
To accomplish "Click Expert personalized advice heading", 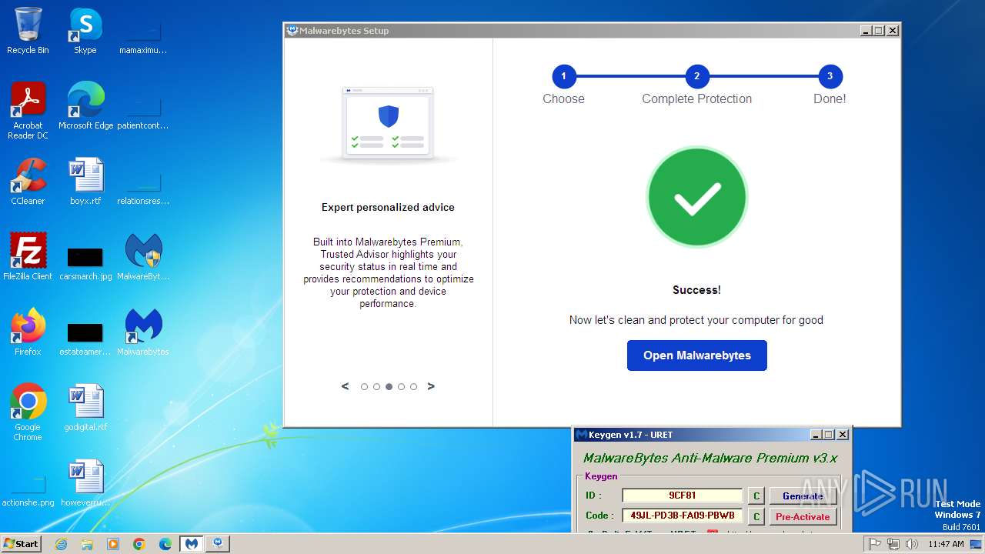I will click(388, 207).
